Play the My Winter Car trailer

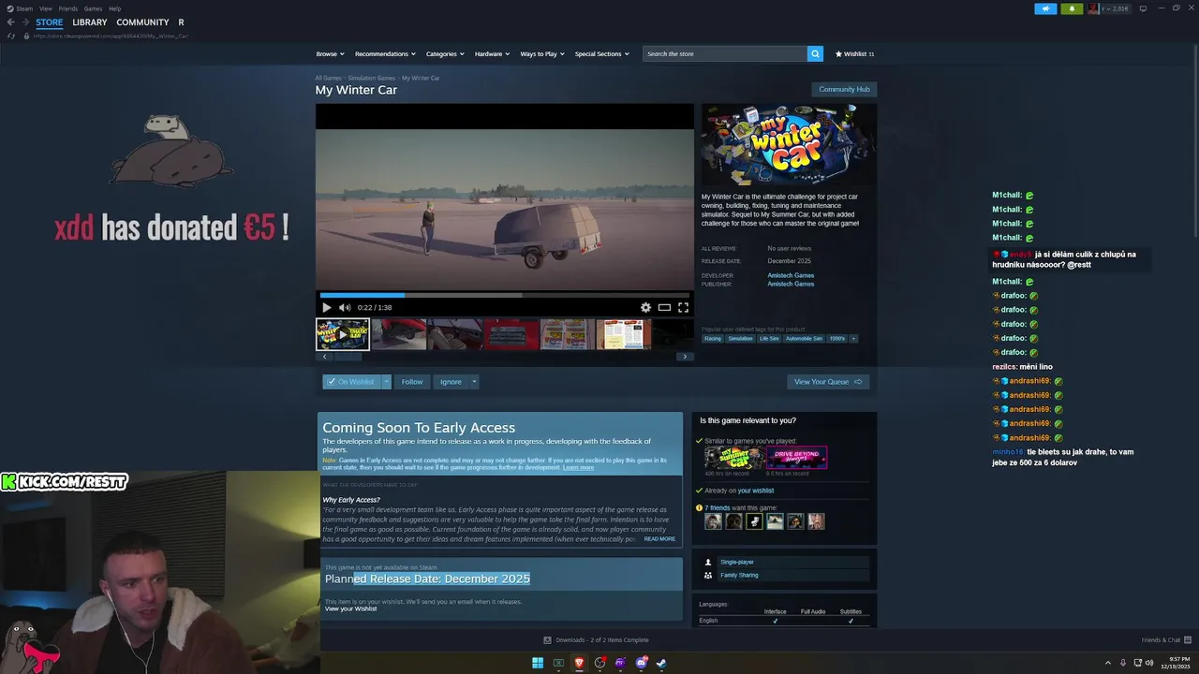tap(326, 307)
